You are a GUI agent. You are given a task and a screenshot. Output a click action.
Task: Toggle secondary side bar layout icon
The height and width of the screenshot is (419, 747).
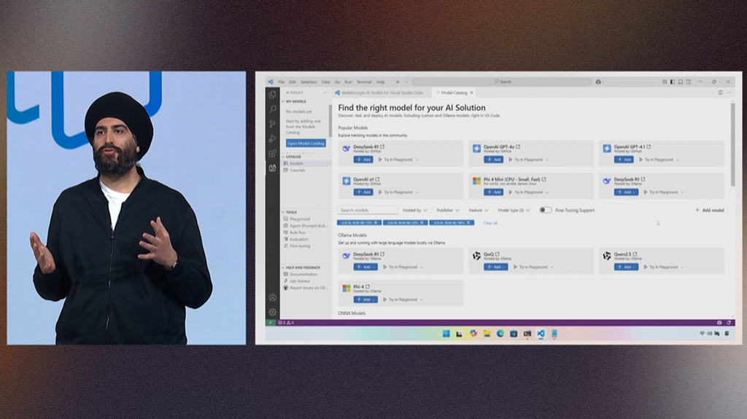[689, 82]
